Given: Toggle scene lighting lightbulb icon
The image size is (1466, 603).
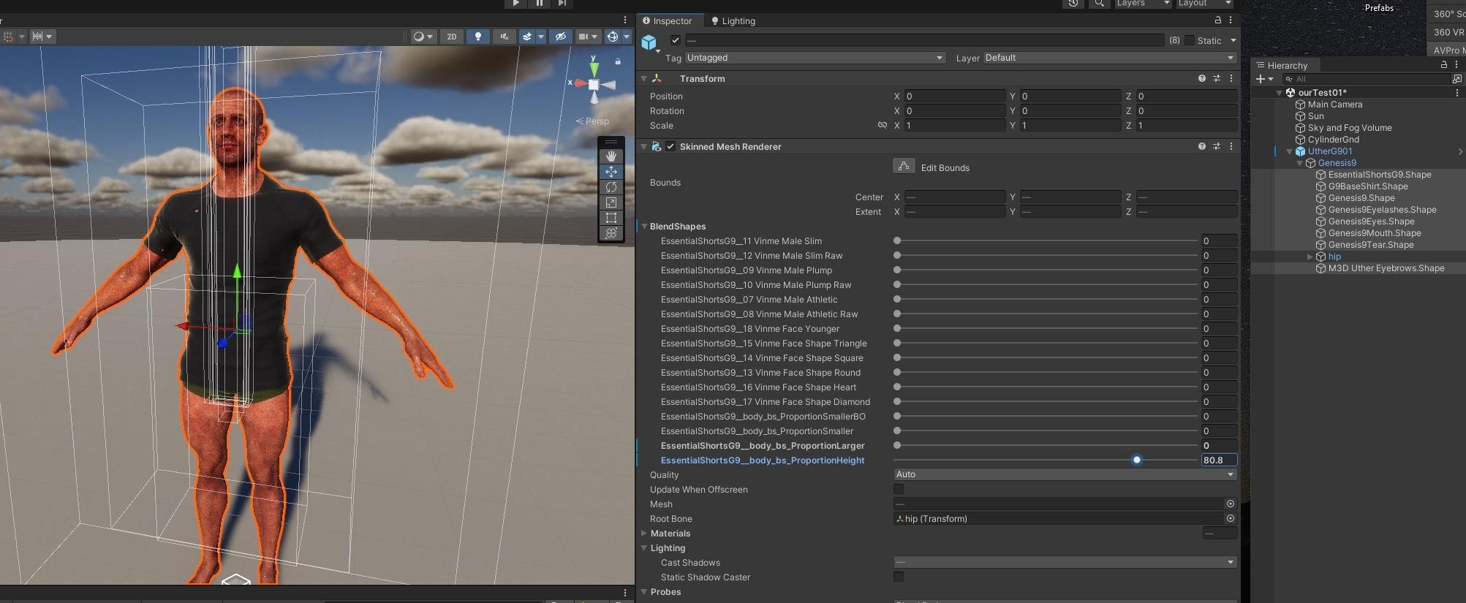Looking at the screenshot, I should [x=477, y=37].
